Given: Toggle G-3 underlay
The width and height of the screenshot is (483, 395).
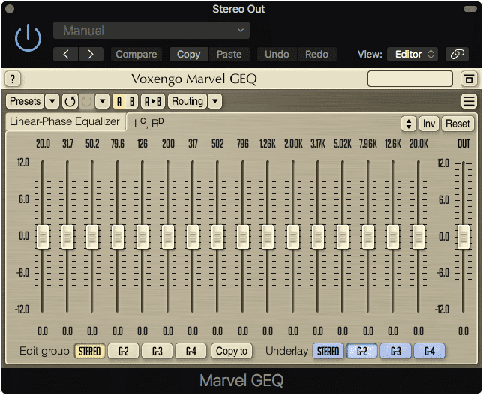Looking at the screenshot, I should [x=396, y=351].
